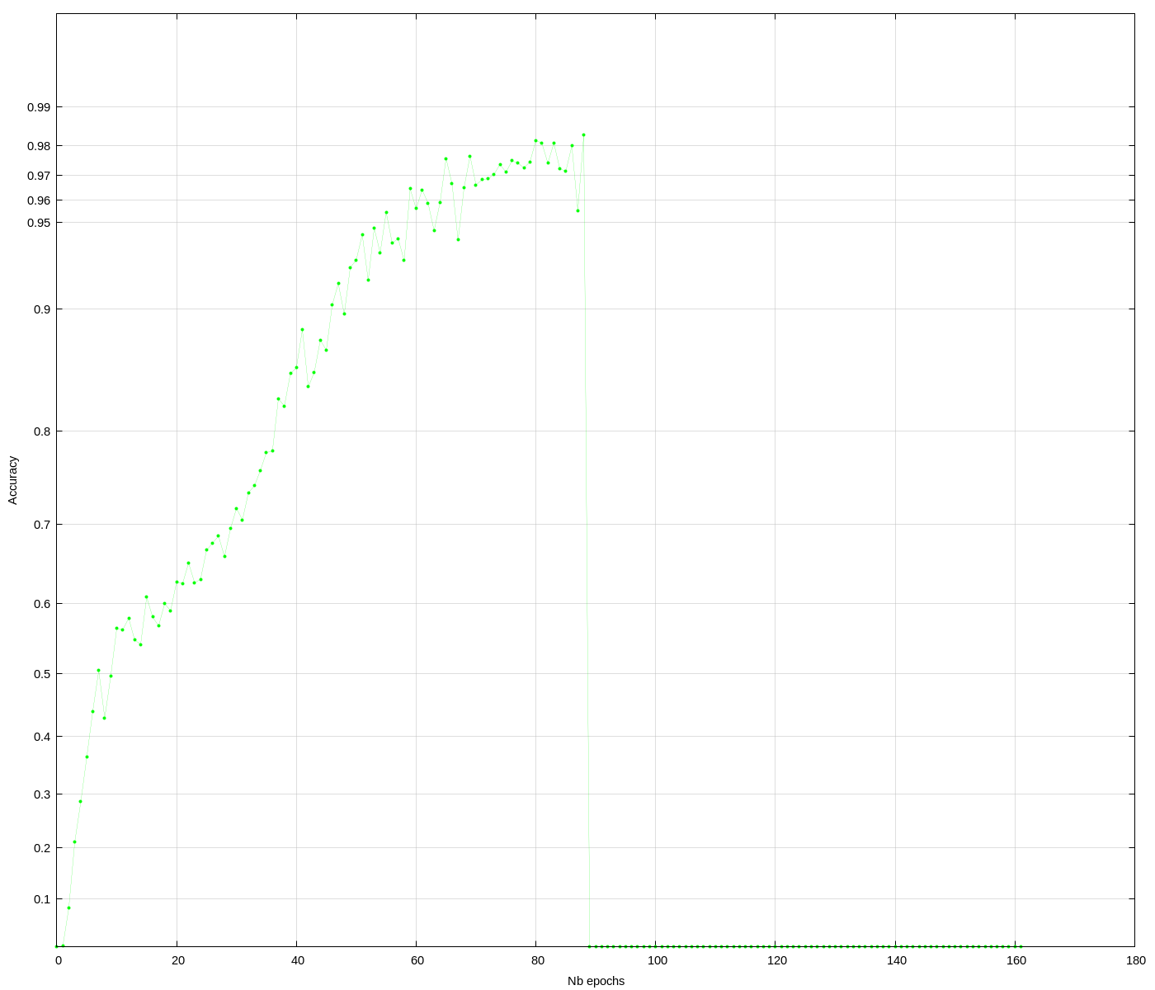Click the 60 x-axis tick label
This screenshot has height=990, width=1155.
pos(417,961)
